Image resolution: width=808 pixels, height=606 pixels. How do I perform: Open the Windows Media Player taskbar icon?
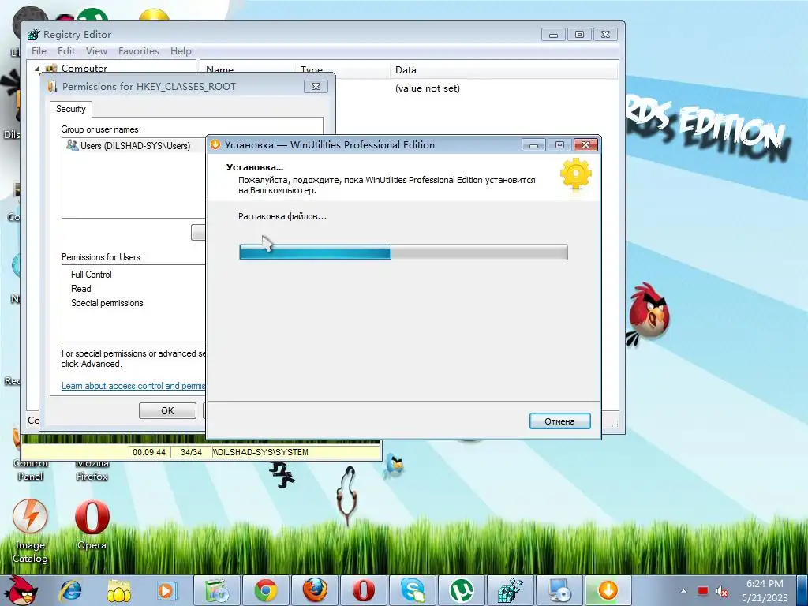click(x=166, y=590)
